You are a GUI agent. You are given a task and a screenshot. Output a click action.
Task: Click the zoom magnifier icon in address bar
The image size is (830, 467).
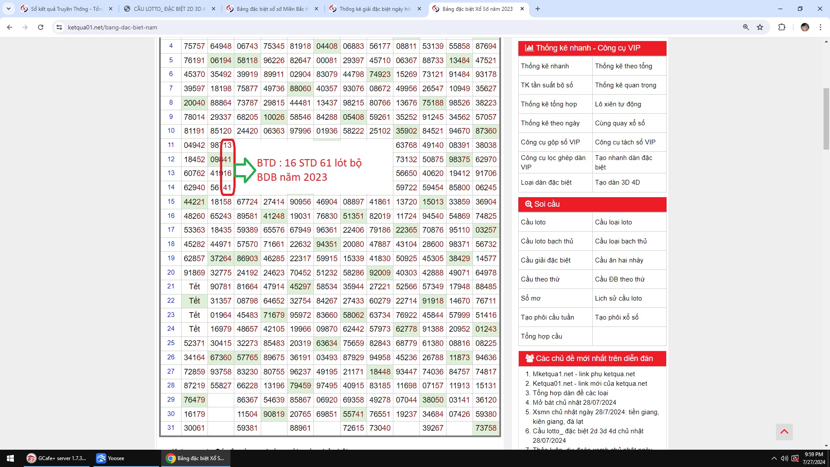pyautogui.click(x=746, y=27)
